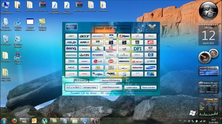Select the Compaq OEM logo
The height and width of the screenshot is (124, 222).
pos(111,49)
